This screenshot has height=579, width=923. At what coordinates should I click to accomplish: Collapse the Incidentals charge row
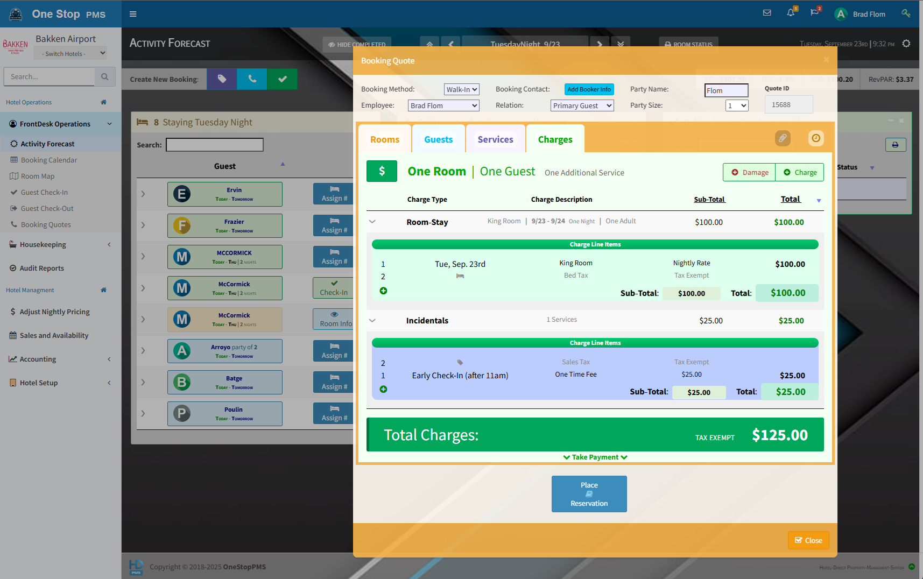372,320
